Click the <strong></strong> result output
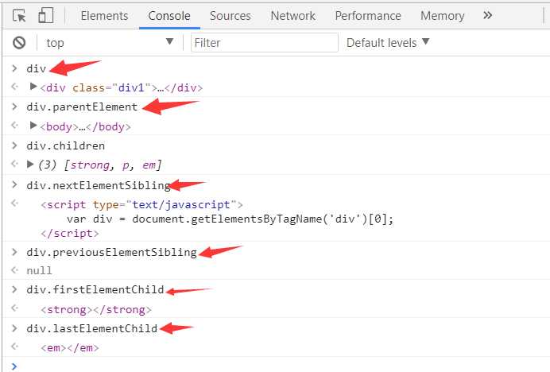 (x=96, y=309)
